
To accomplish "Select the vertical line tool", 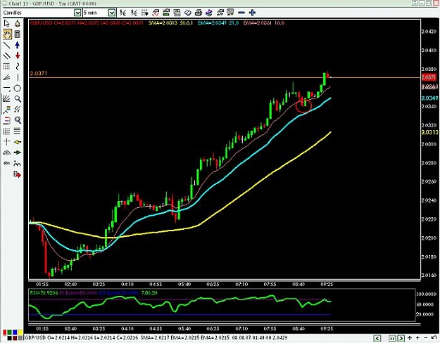I will 18,77.
